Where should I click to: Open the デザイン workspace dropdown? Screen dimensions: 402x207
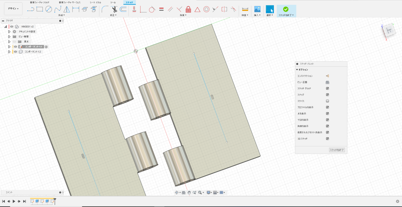coord(13,9)
